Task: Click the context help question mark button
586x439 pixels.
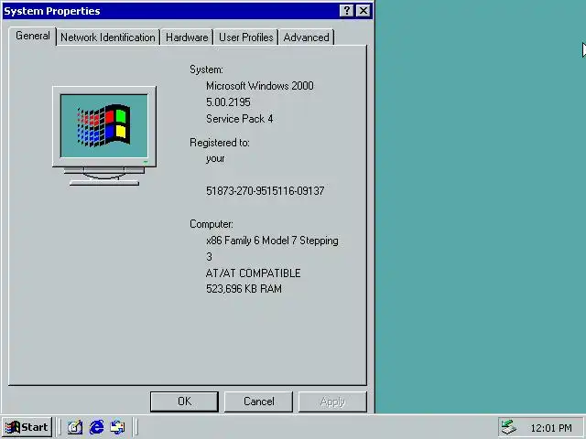Action: click(x=346, y=11)
